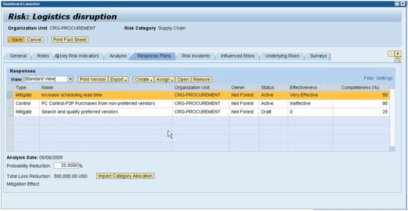This screenshot has height=211, width=408.
Task: Expand the Export menu button
Action: [x=118, y=80]
